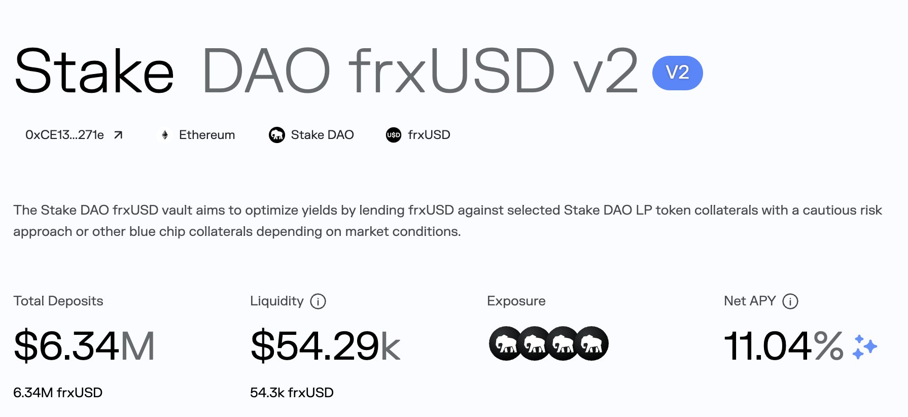Screen dimensions: 908x417
Task: Click the $54.29k liquidity value
Action: (325, 346)
